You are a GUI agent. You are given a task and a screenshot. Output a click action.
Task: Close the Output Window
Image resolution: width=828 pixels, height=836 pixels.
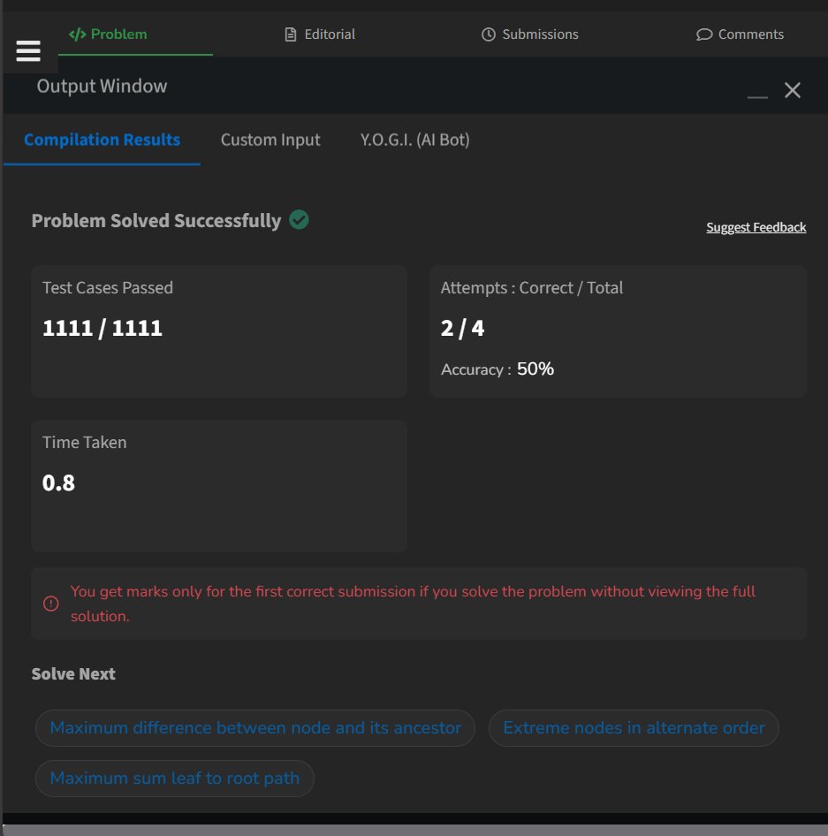pos(793,90)
